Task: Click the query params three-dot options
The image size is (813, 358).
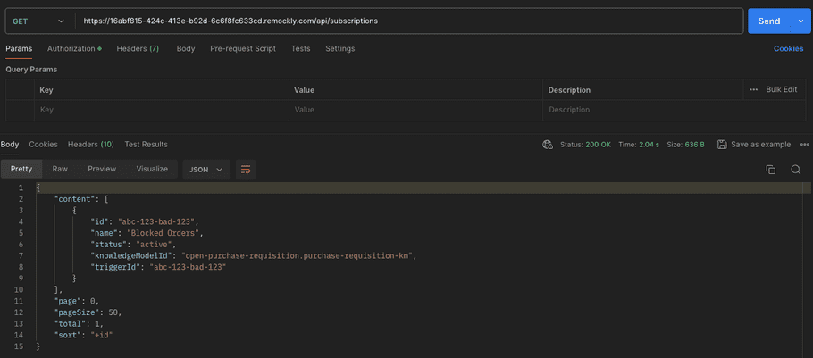Action: click(x=753, y=90)
